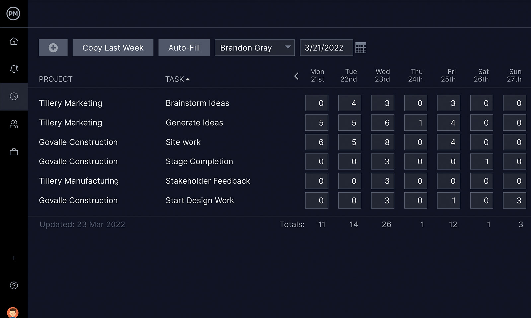Edit Site work hours for Wed 23rd

pyautogui.click(x=382, y=142)
